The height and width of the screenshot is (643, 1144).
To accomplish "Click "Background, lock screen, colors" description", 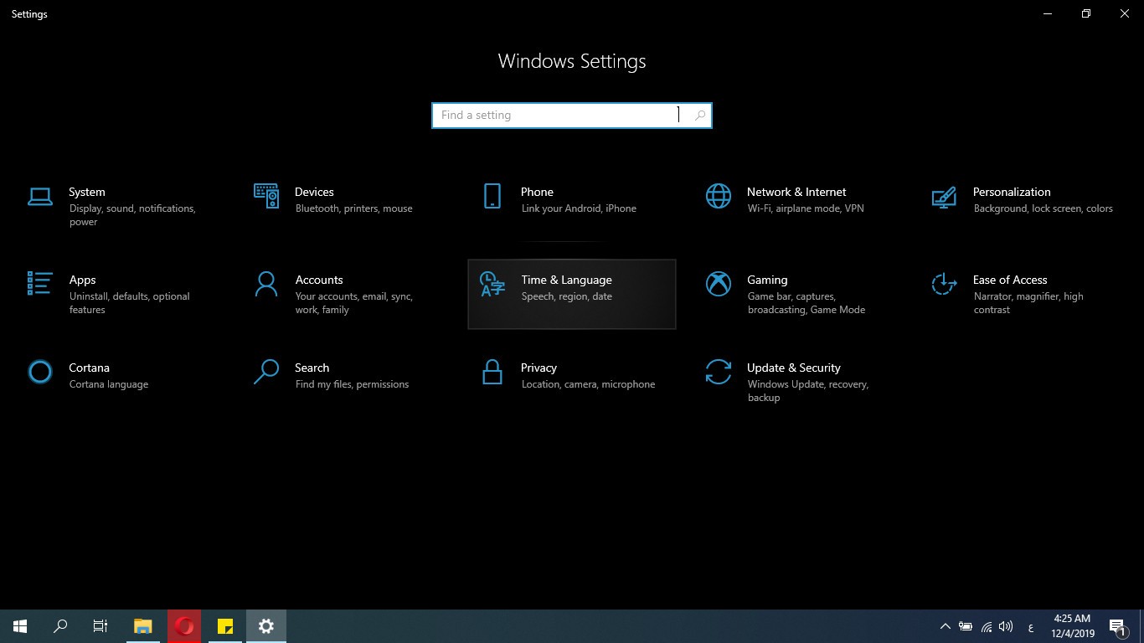I will tap(1043, 208).
